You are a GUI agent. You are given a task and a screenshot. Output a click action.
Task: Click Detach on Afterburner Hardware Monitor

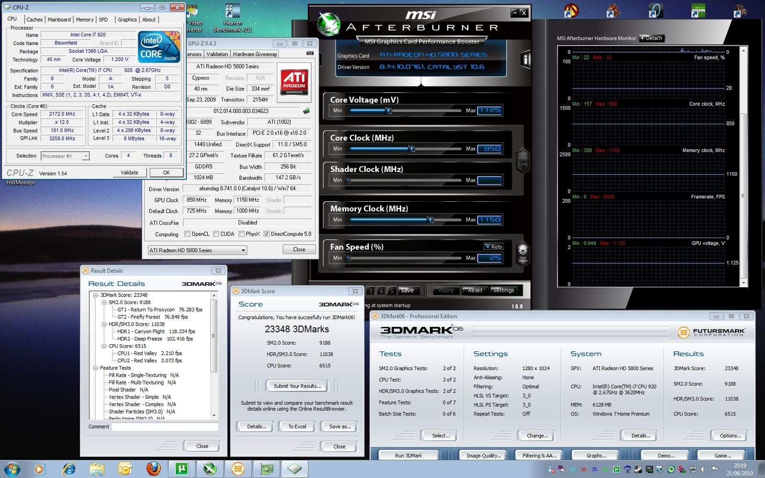point(652,38)
